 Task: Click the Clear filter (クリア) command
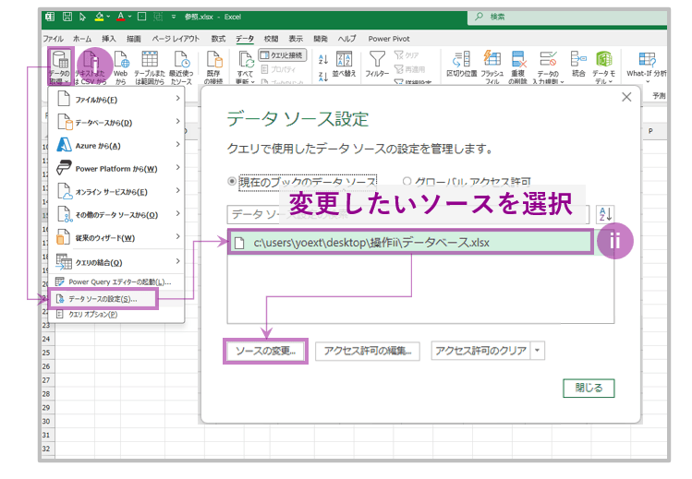[x=407, y=55]
